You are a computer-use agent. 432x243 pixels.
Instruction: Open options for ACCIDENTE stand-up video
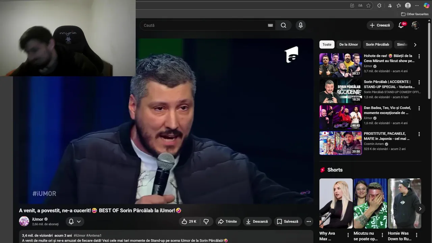[x=419, y=82]
